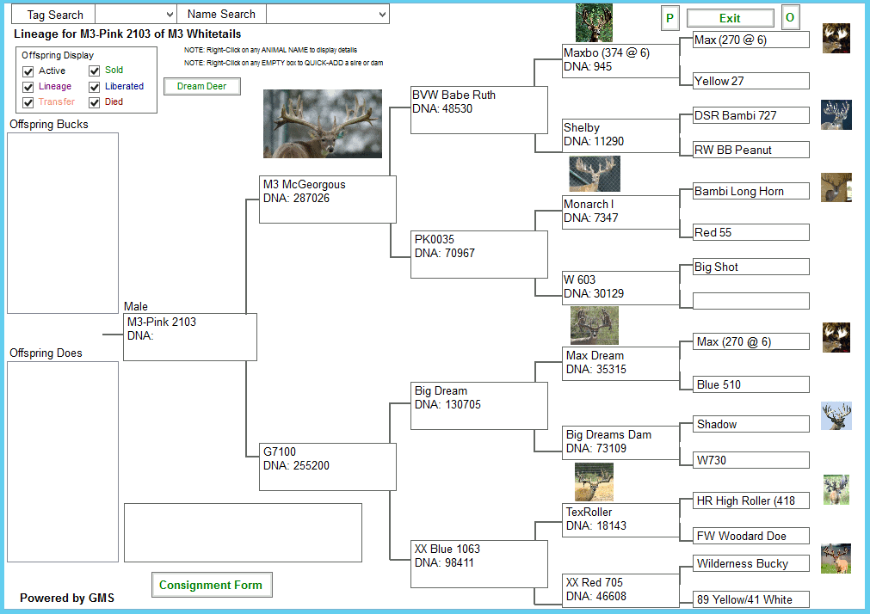This screenshot has height=614, width=870.
Task: Click the green O button
Action: pos(790,18)
